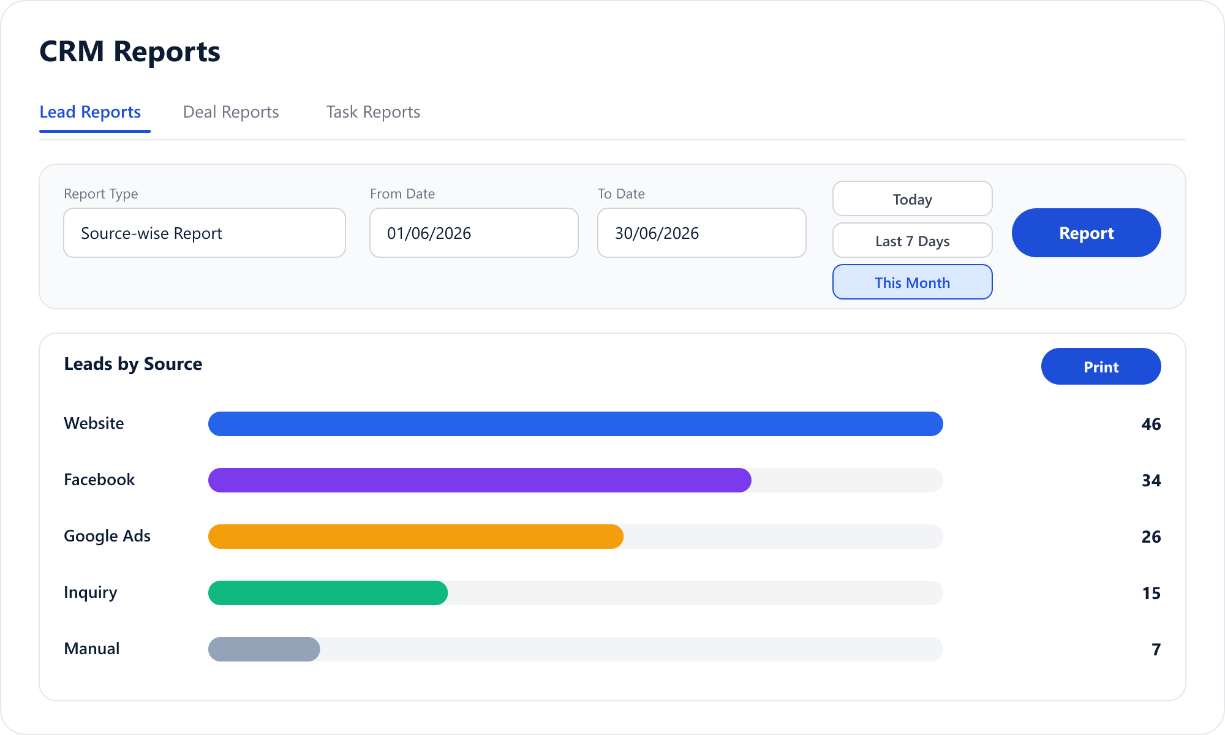This screenshot has width=1225, height=735.
Task: Click the Google Ads source label
Action: click(107, 536)
